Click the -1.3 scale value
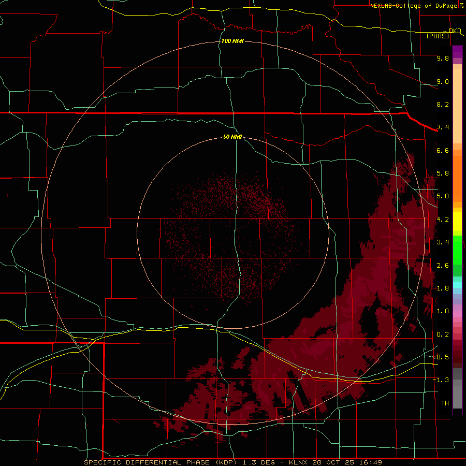The width and height of the screenshot is (466, 466). tap(441, 380)
